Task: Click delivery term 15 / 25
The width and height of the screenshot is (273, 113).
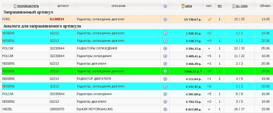Action: [x=239, y=19]
